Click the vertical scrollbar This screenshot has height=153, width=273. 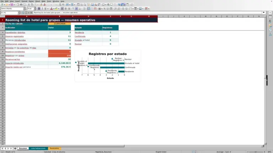click(265, 80)
